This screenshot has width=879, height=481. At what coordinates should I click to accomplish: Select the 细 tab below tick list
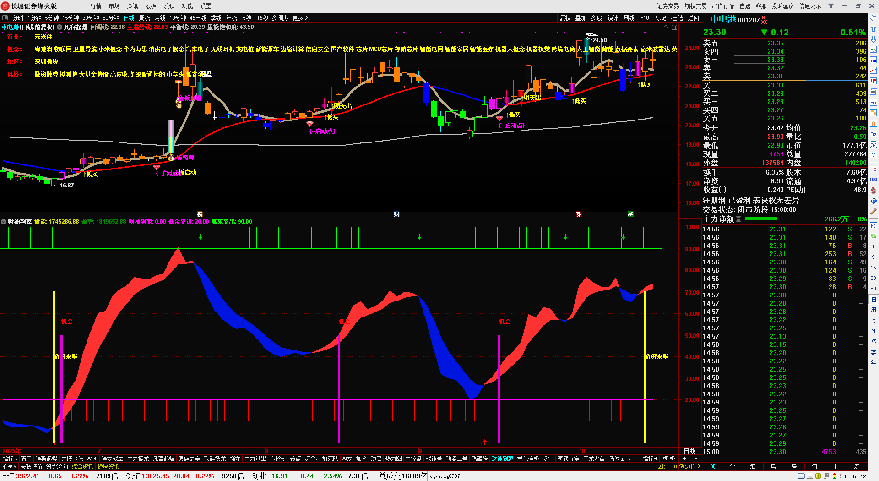pos(753,466)
